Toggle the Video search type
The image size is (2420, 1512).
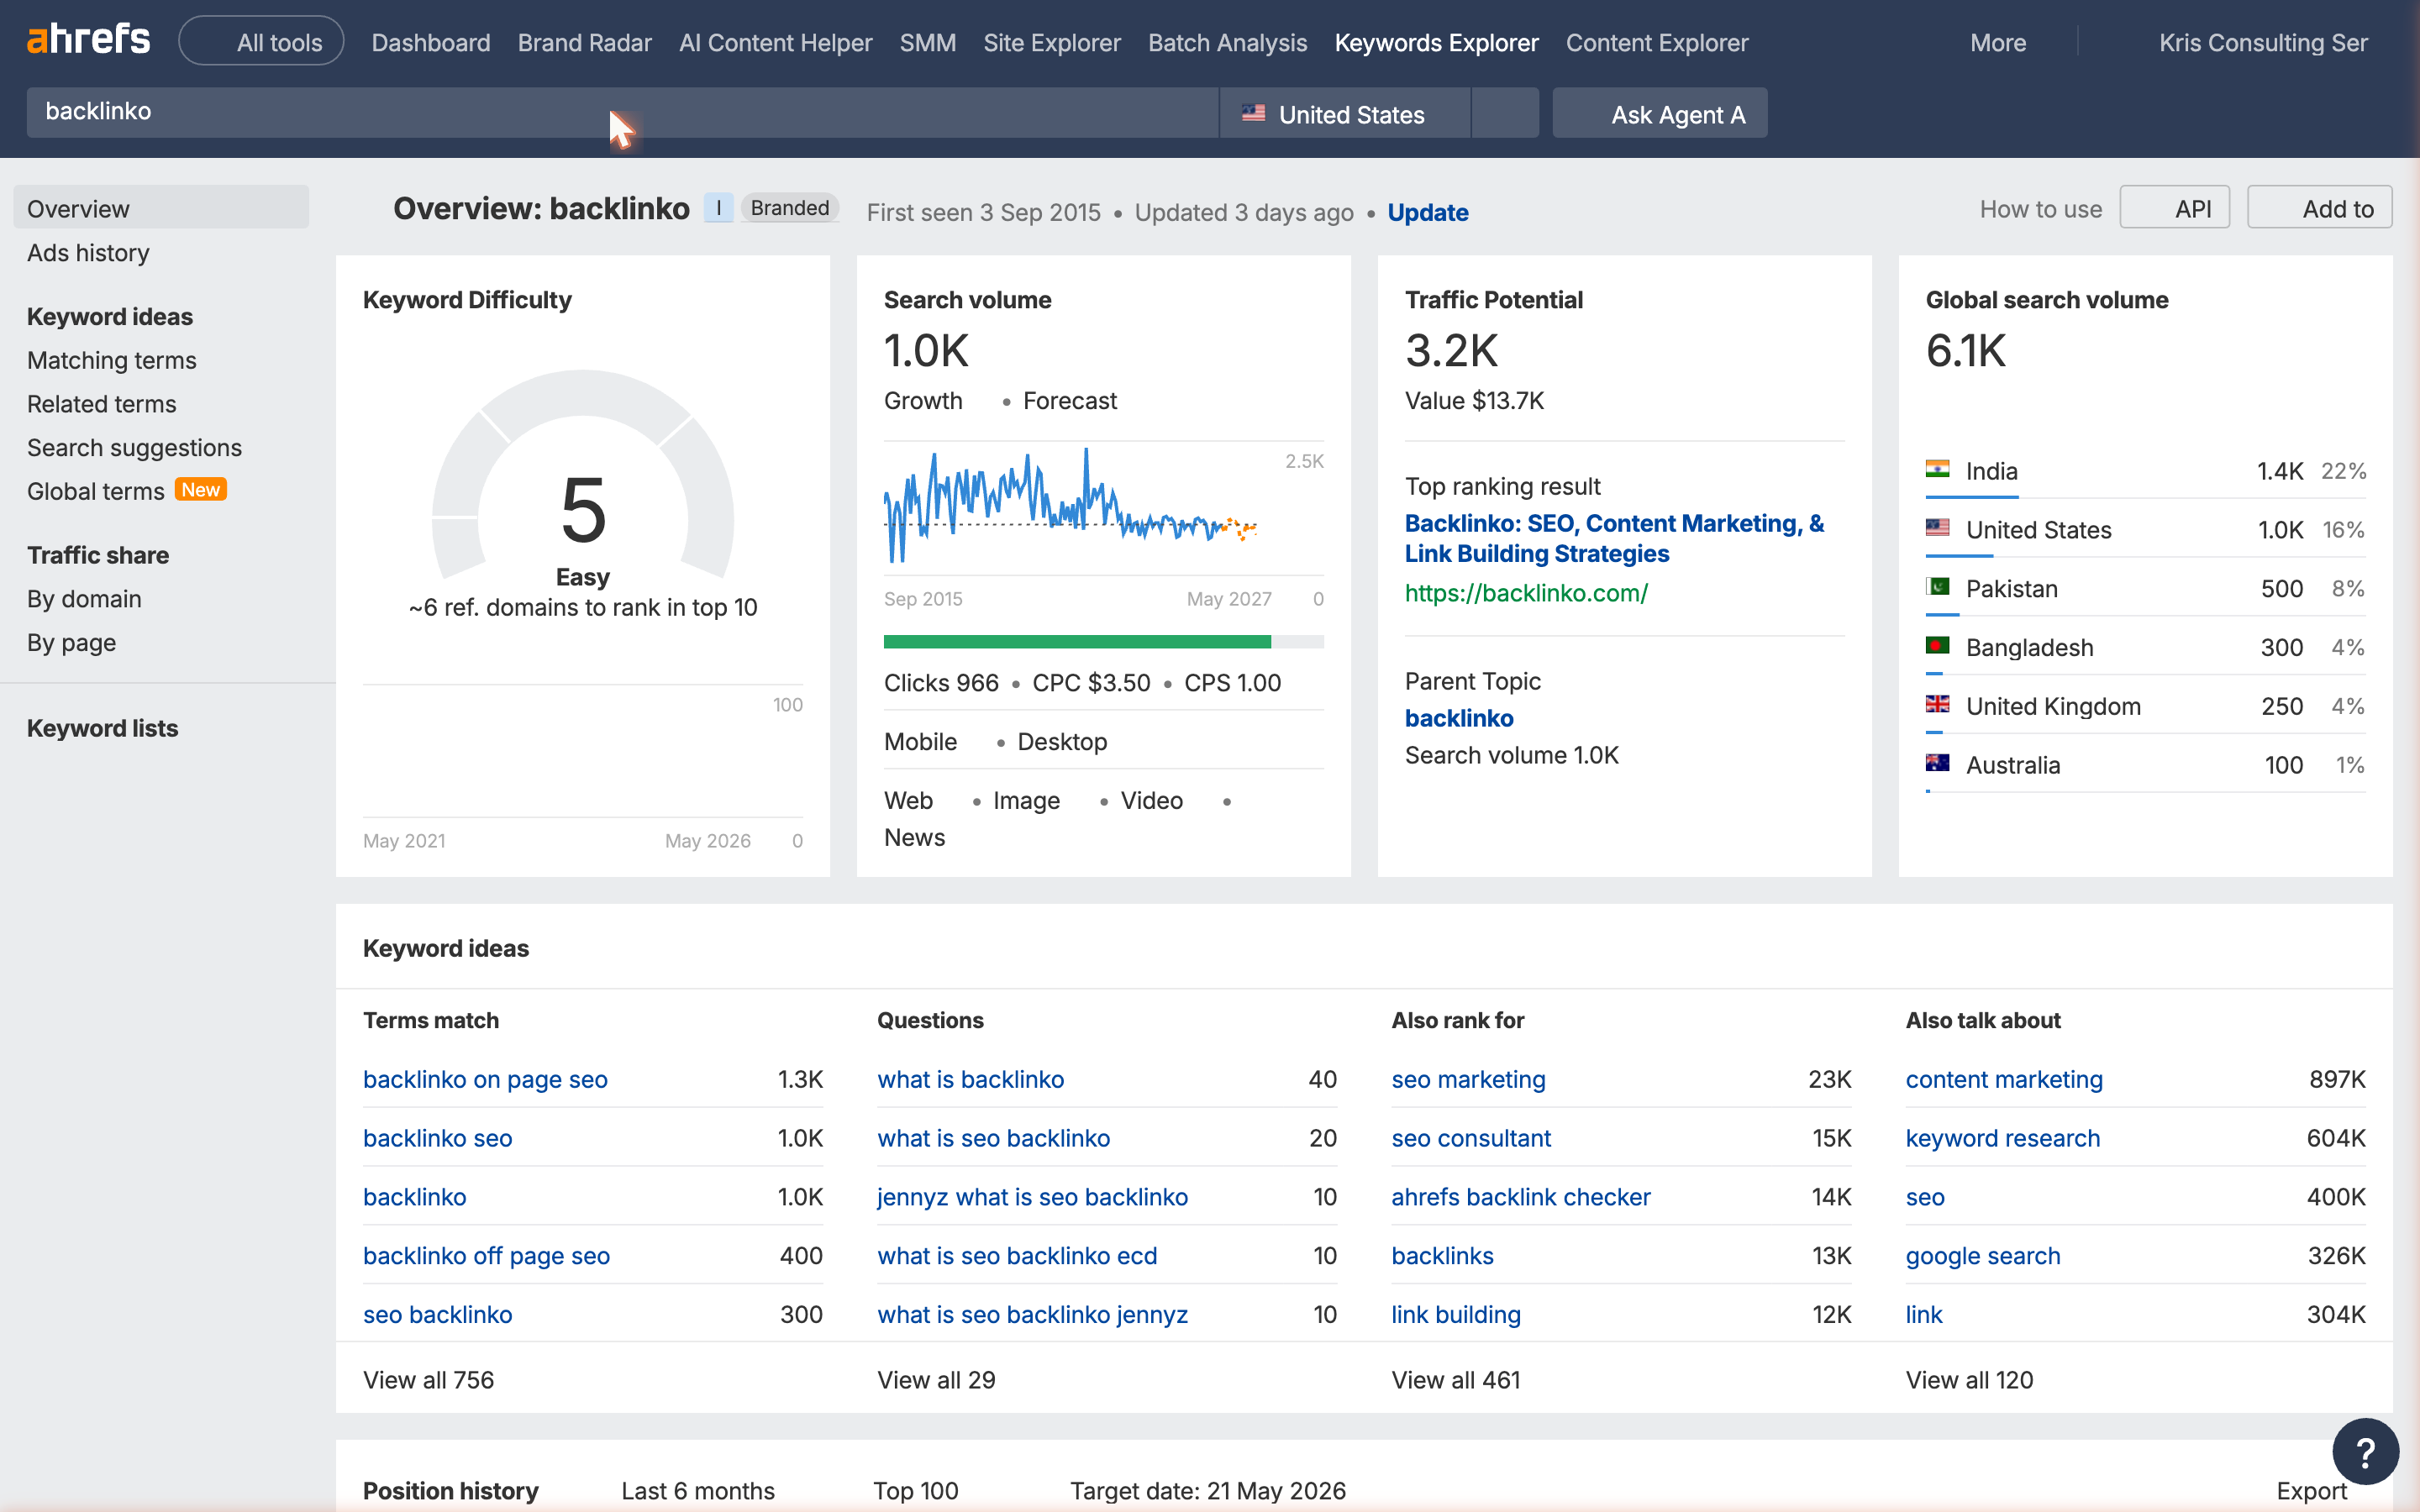coord(1151,801)
